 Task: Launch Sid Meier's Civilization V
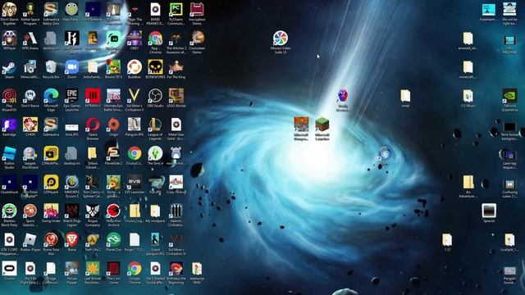pyautogui.click(x=135, y=96)
